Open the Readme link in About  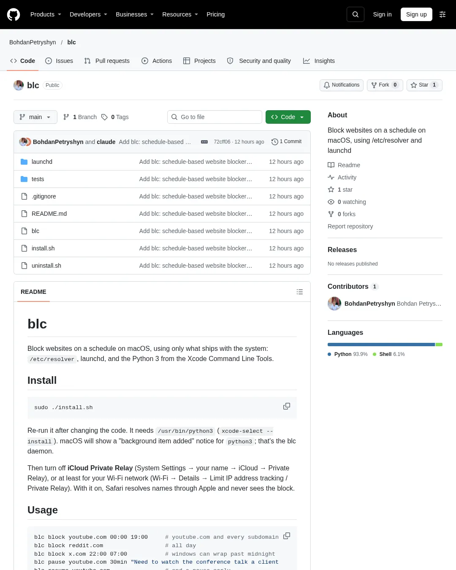(344, 165)
